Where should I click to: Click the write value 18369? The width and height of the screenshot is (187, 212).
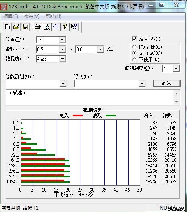pos(151,160)
